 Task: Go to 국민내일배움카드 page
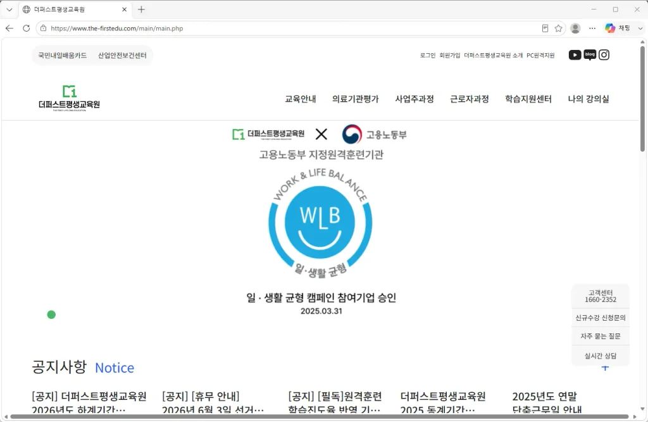[63, 56]
